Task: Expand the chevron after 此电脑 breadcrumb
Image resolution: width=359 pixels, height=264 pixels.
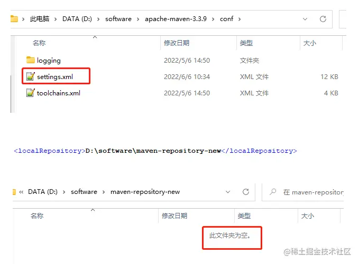Action: pos(56,19)
